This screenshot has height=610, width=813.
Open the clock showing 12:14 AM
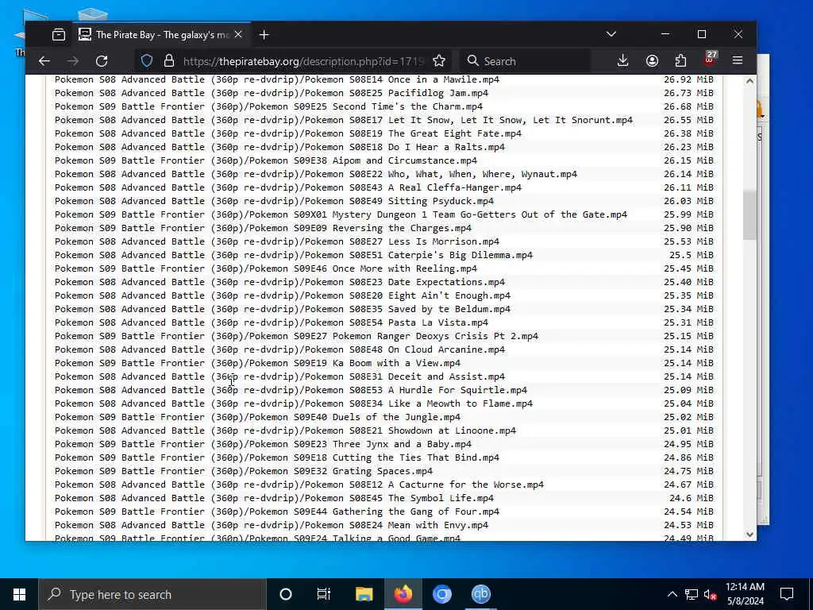pos(745,594)
